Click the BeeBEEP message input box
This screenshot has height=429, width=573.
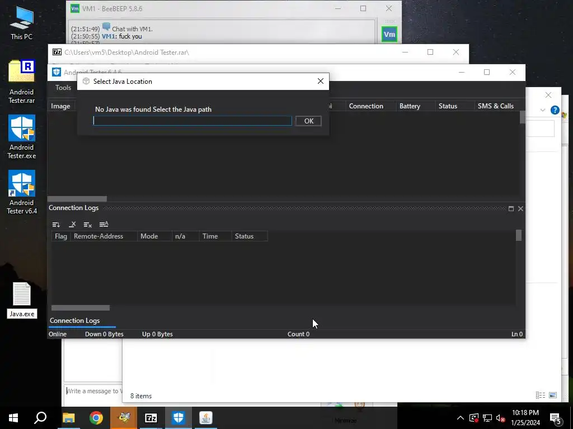93,391
